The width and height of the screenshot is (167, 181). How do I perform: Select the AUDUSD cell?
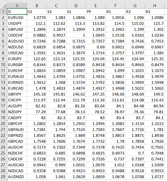[17, 41]
